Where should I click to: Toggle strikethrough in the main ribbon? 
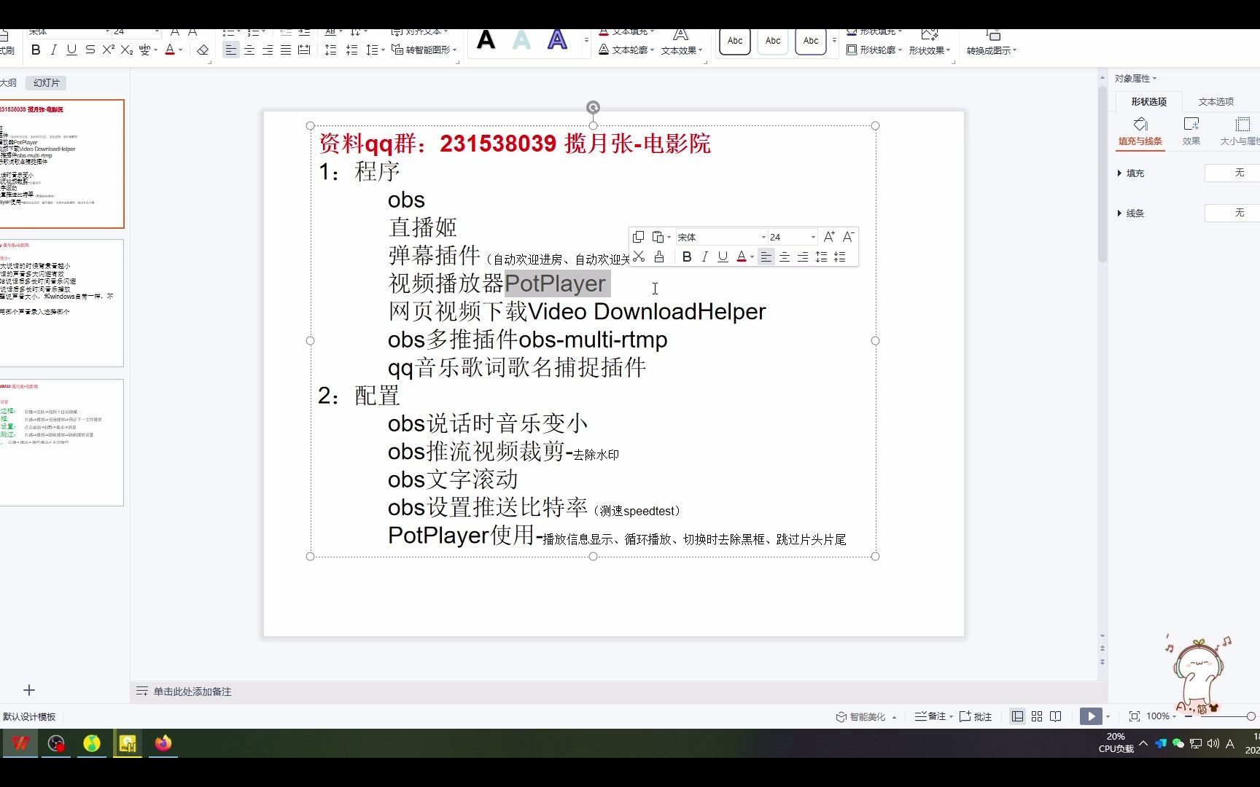pos(90,50)
